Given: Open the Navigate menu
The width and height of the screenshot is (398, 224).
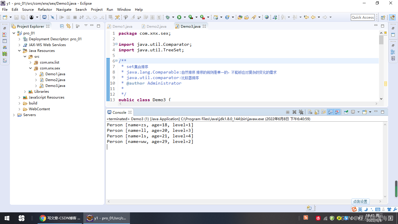Looking at the screenshot, I should tap(64, 9).
